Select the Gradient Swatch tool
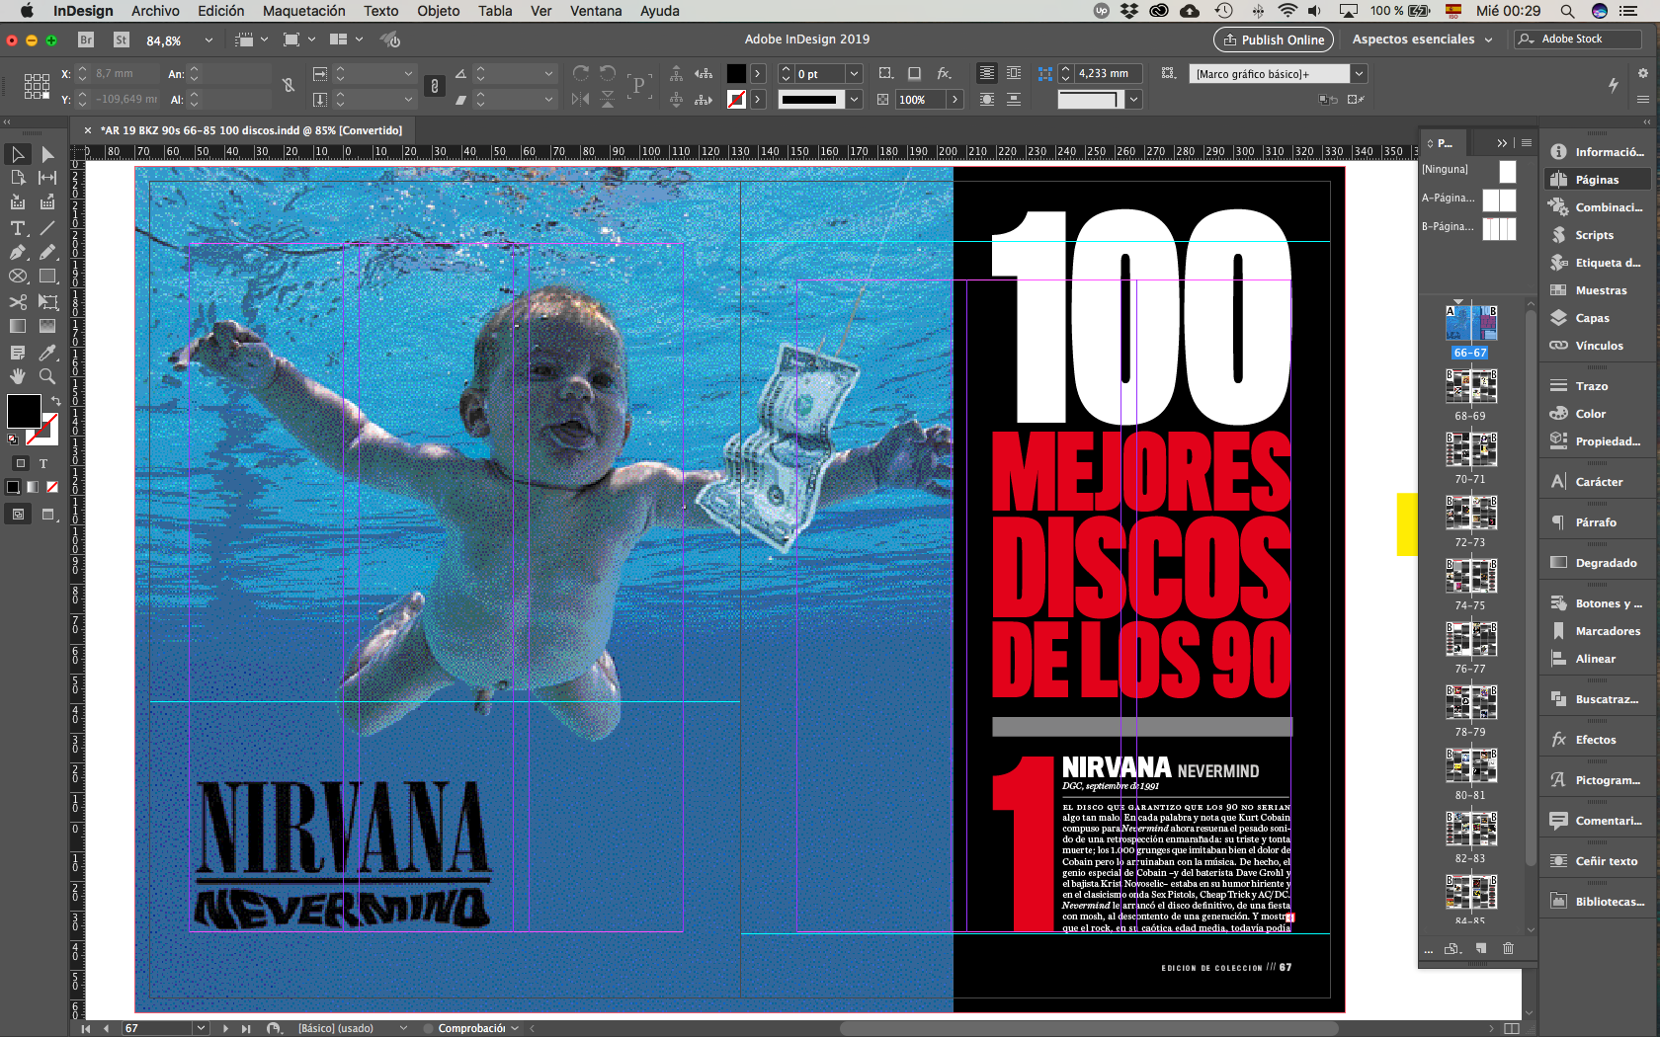 point(18,326)
